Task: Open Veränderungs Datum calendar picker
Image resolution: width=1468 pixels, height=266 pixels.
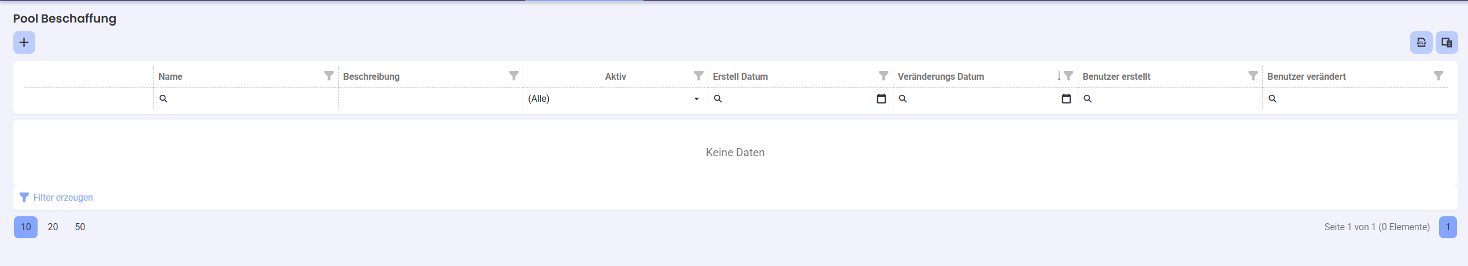Action: [1066, 99]
